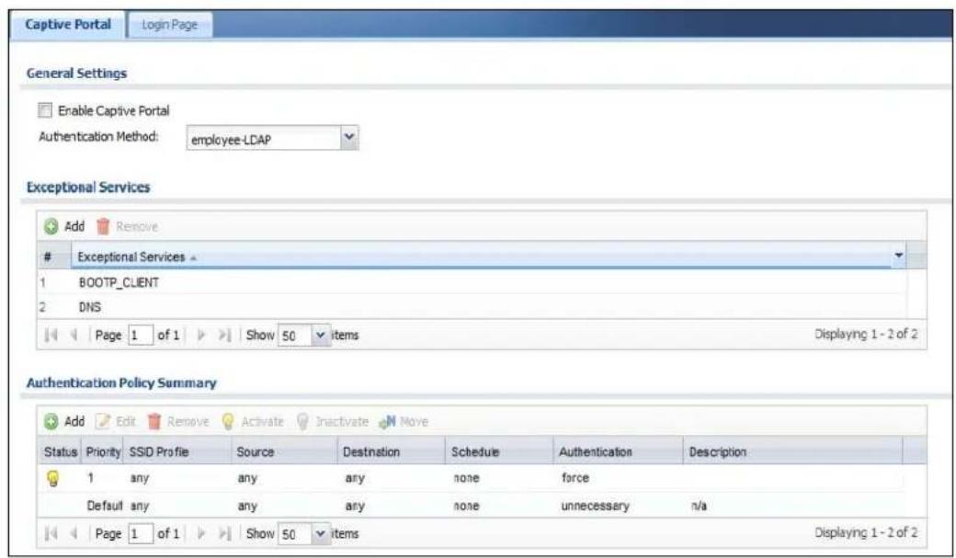
Task: Open the Show items dropdown in policy summary
Action: (321, 534)
